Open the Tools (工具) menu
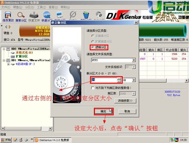The width and height of the screenshot is (189, 143). pos(41,7)
